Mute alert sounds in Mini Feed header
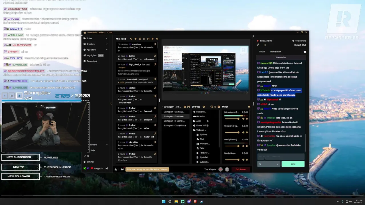This screenshot has width=365, height=205. click(157, 39)
